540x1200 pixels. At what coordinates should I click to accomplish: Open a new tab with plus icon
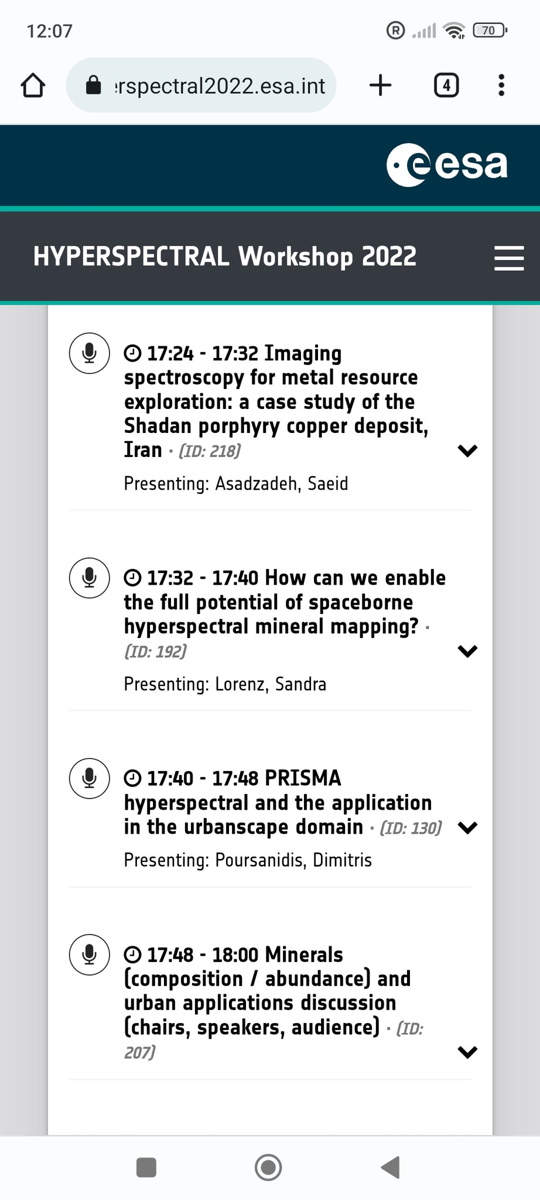pyautogui.click(x=381, y=86)
